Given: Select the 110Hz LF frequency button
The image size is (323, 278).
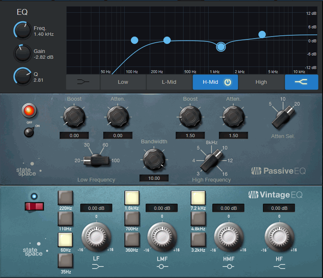Looking at the screenshot, I should point(65,218).
